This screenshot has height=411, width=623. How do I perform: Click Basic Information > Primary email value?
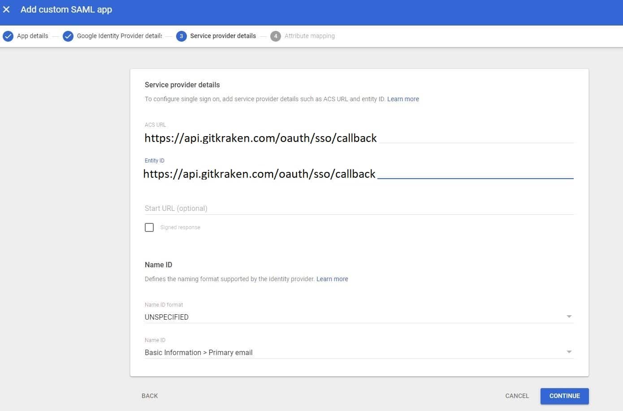pos(199,352)
